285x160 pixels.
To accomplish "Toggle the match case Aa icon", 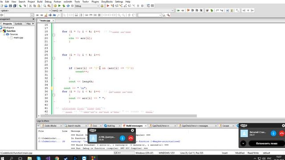I will coord(54,15).
